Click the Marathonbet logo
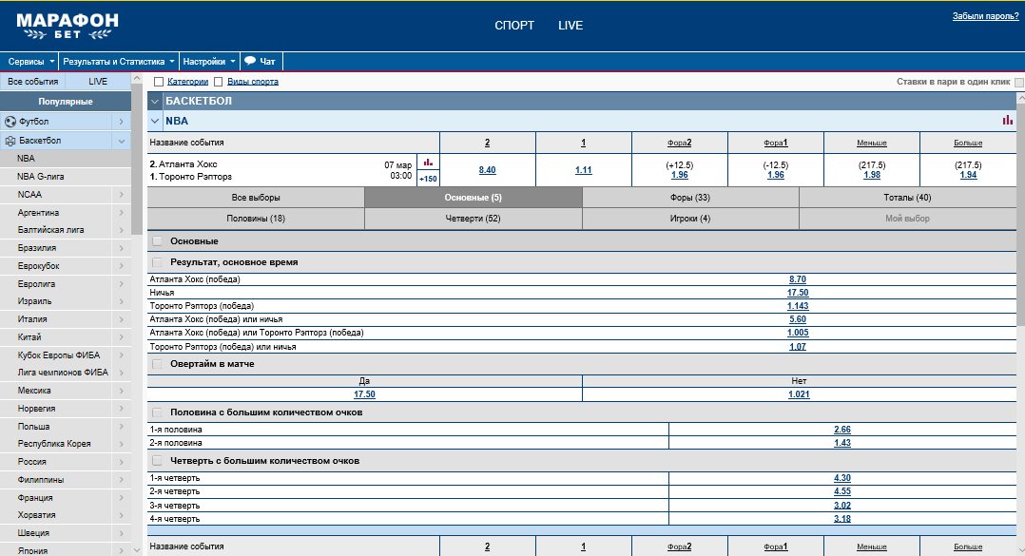This screenshot has width=1025, height=556. [x=68, y=26]
